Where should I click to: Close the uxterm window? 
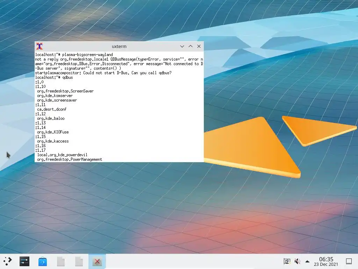(199, 46)
